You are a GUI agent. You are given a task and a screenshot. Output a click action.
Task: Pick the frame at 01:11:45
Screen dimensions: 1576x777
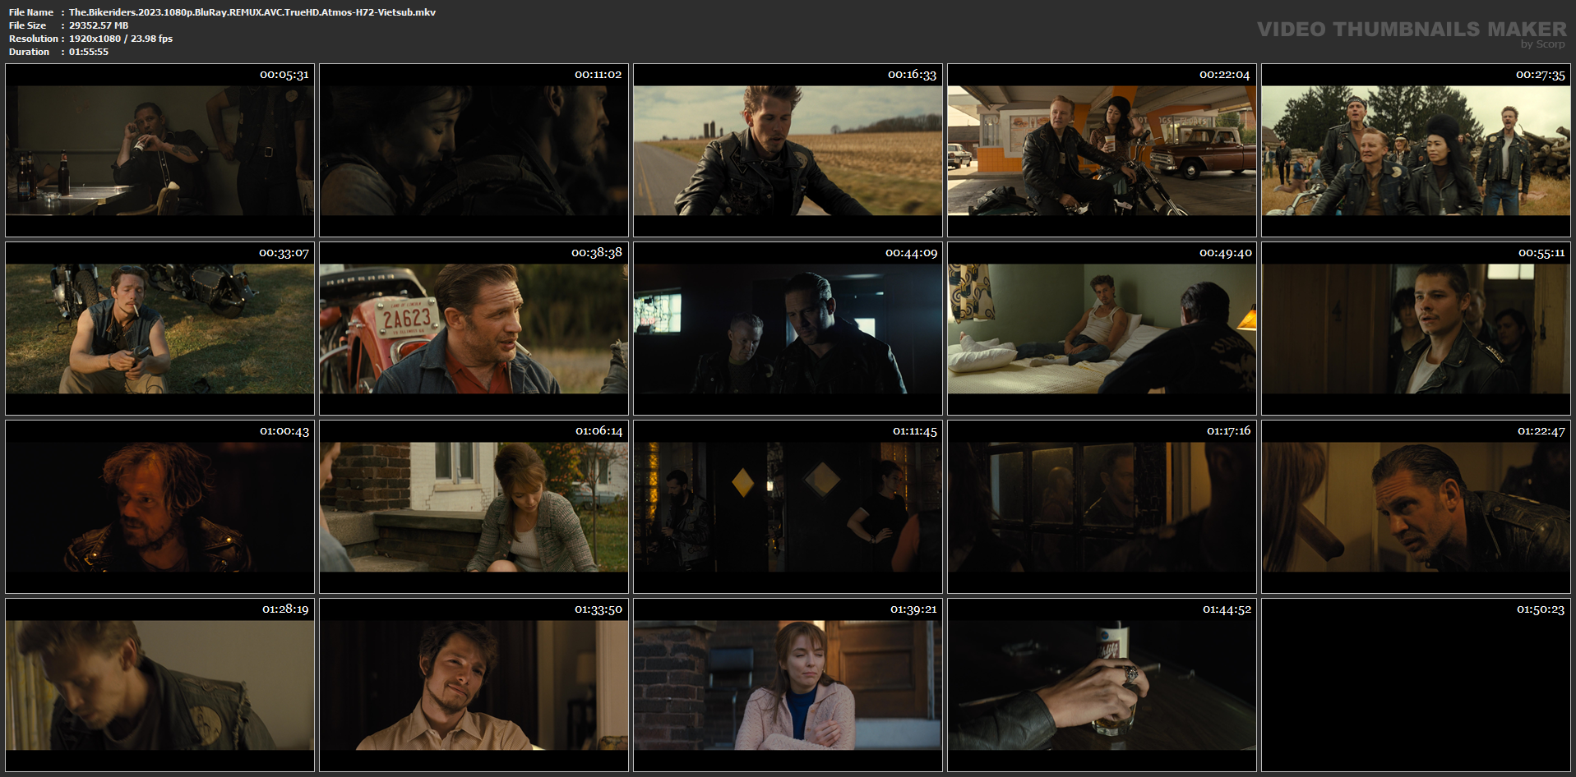tap(788, 507)
